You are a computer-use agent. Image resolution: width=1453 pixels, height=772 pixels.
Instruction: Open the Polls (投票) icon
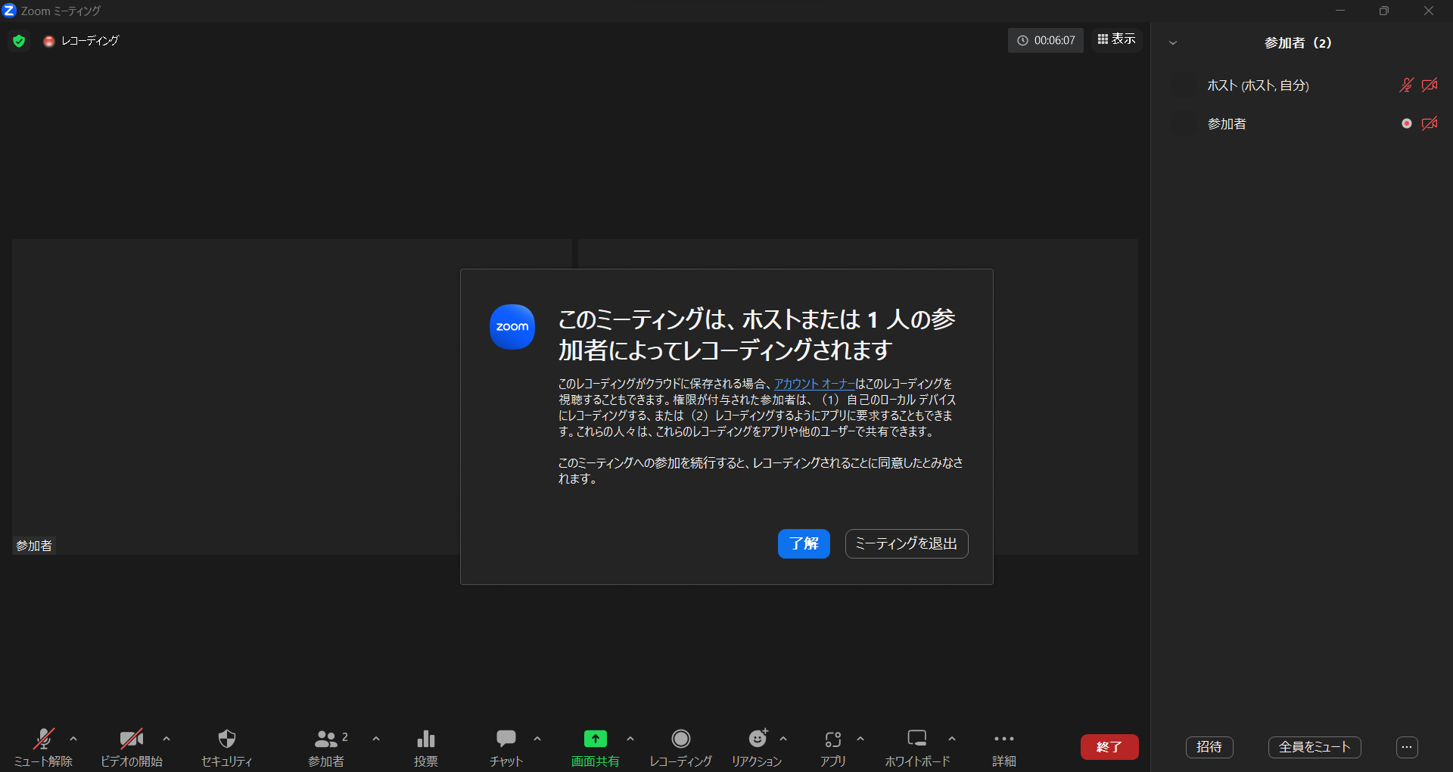(426, 739)
